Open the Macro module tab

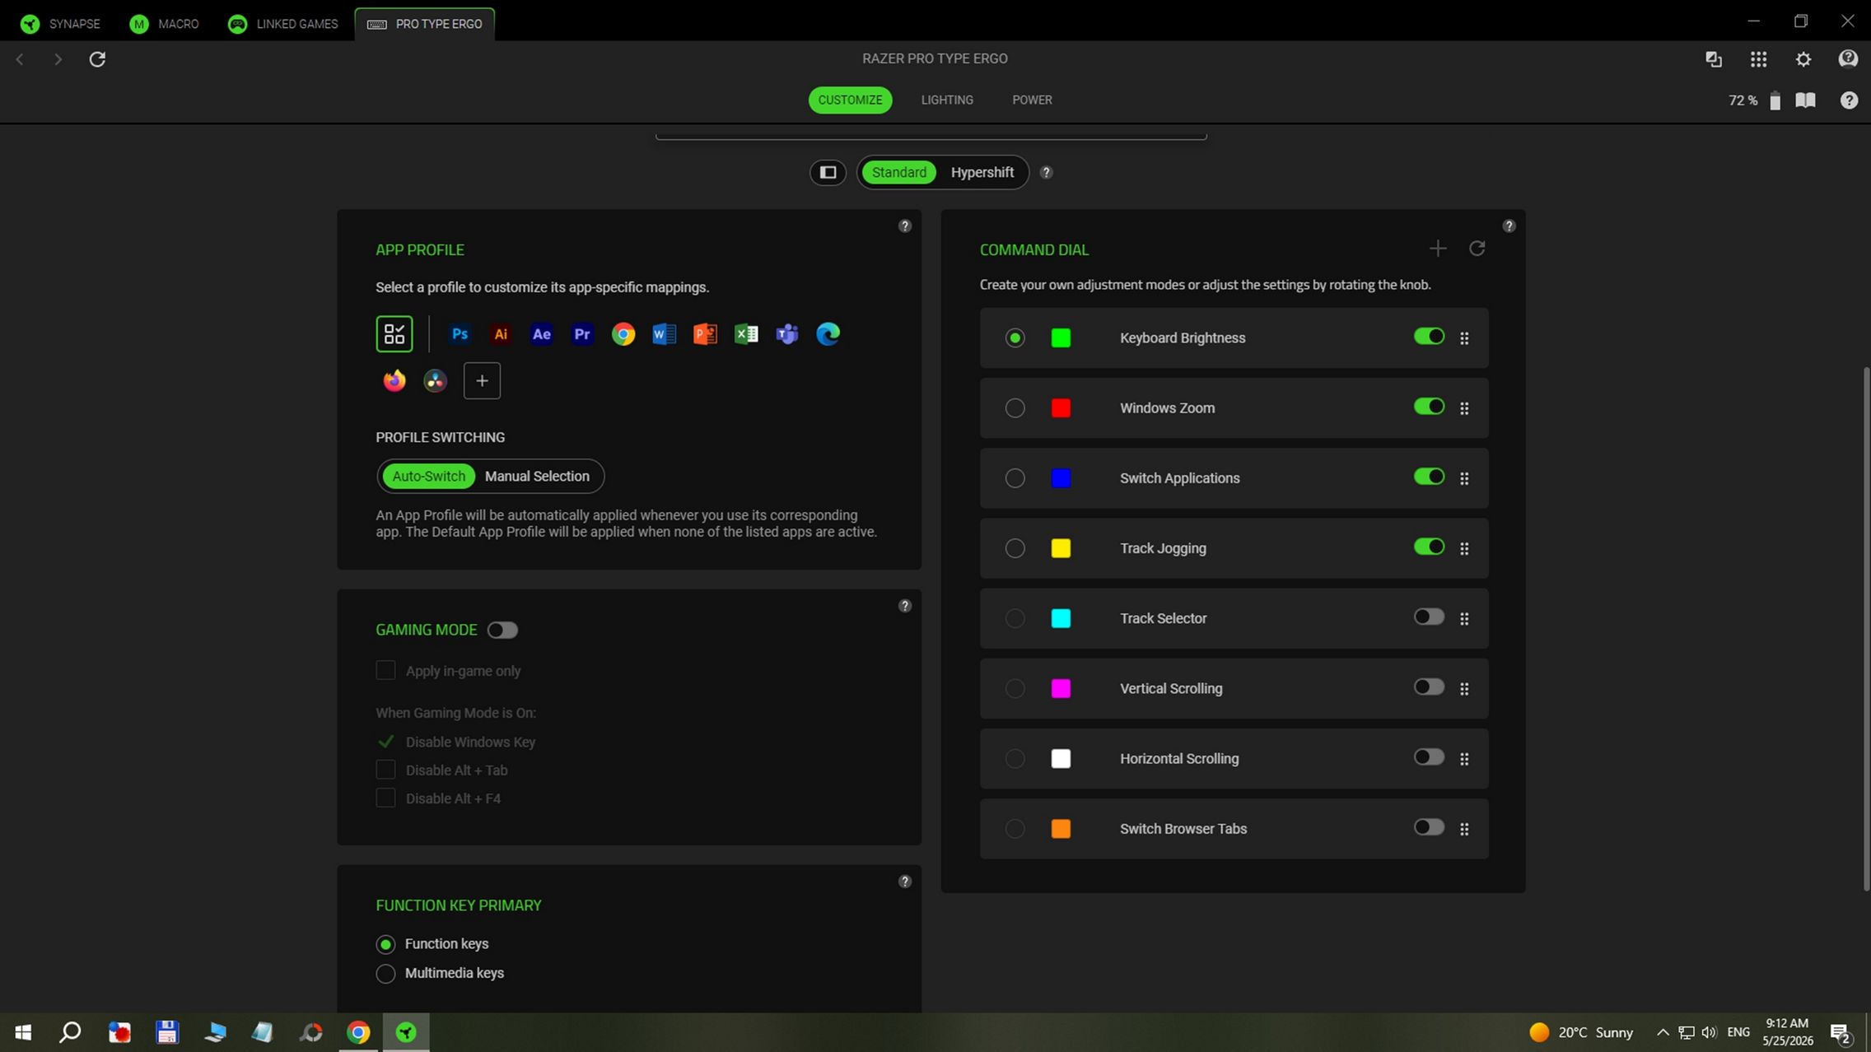[165, 24]
